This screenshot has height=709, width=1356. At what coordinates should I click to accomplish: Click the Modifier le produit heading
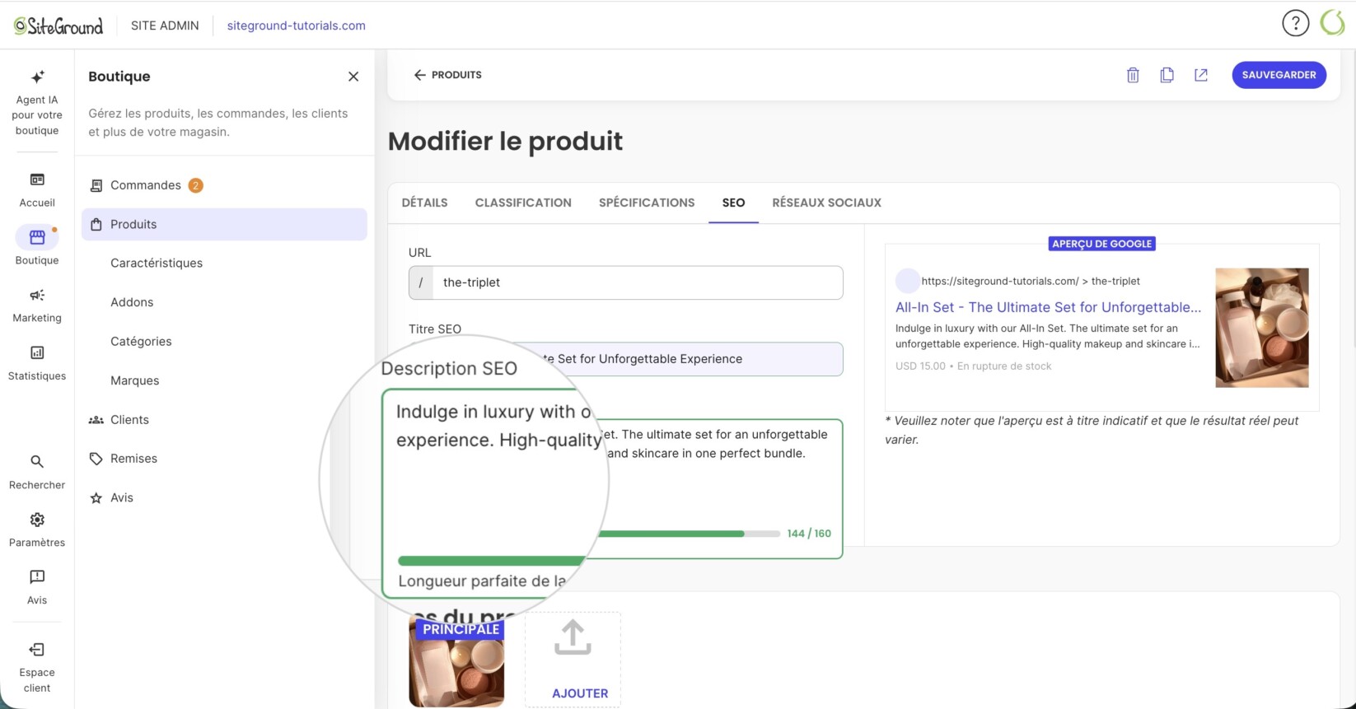[x=505, y=142]
